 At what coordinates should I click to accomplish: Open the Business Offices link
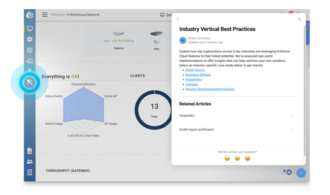(198, 75)
